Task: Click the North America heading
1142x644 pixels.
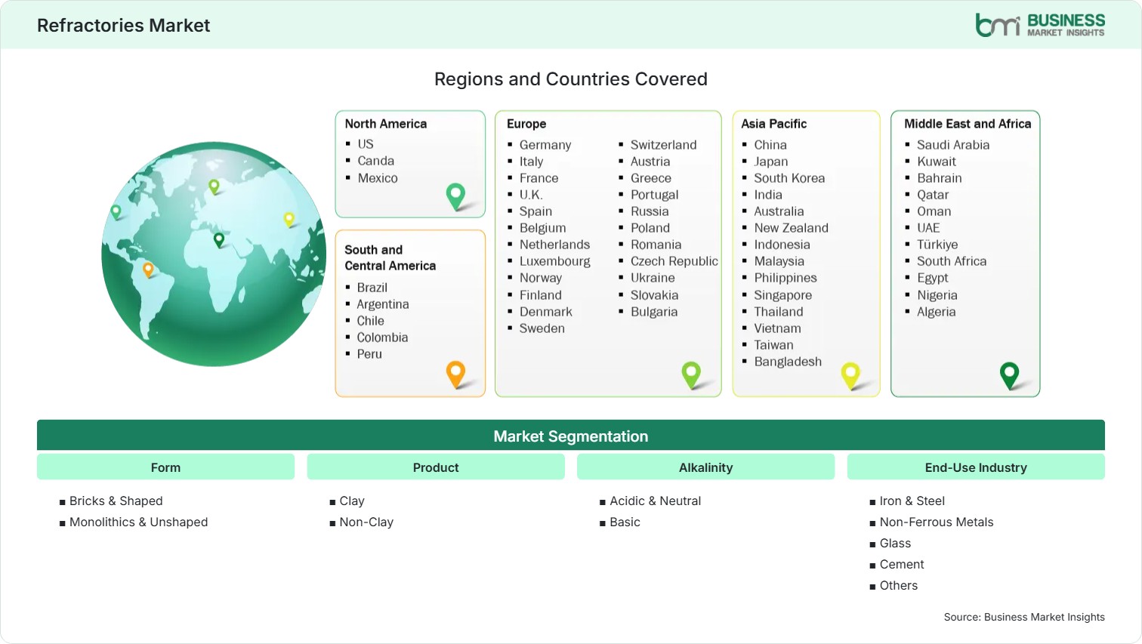Action: coord(386,124)
